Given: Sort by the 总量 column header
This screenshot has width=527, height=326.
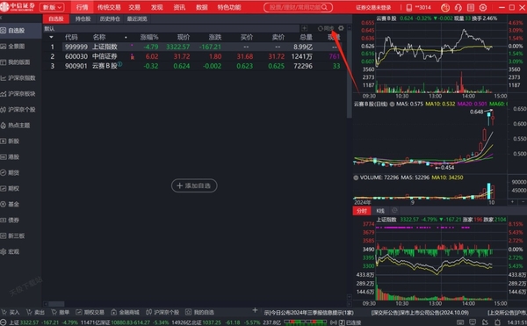Looking at the screenshot, I should 306,37.
